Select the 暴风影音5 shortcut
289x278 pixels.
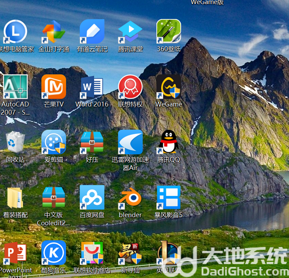(x=168, y=197)
